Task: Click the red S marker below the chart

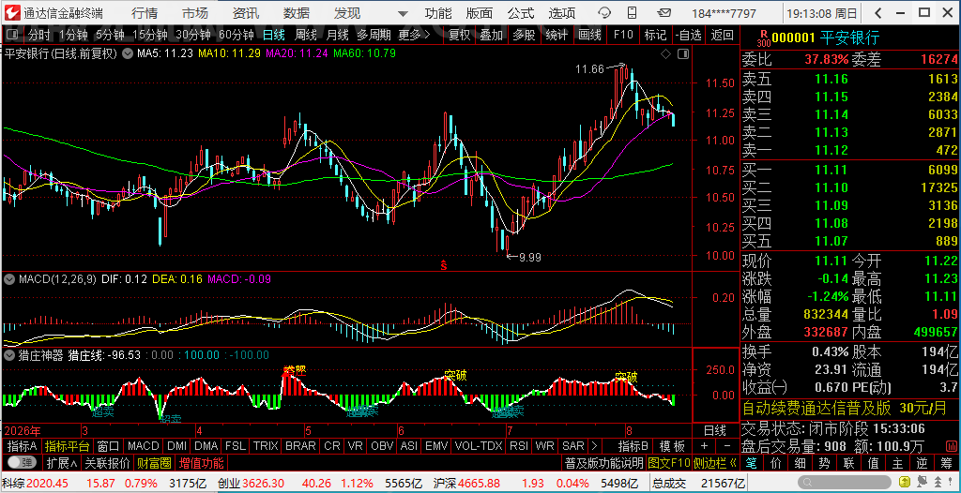Action: coord(444,265)
